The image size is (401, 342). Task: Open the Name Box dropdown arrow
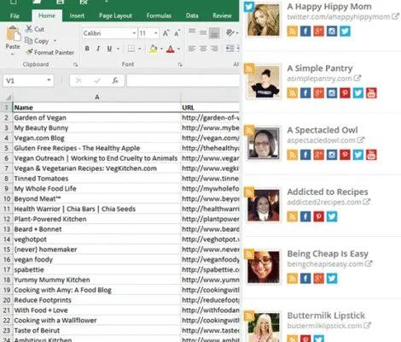(49, 80)
